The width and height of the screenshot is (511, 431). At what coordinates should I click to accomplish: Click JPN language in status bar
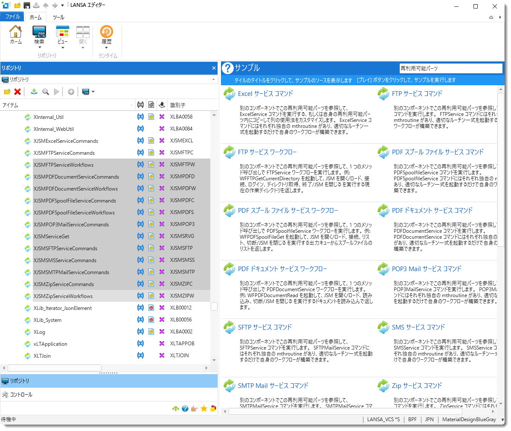click(x=429, y=419)
